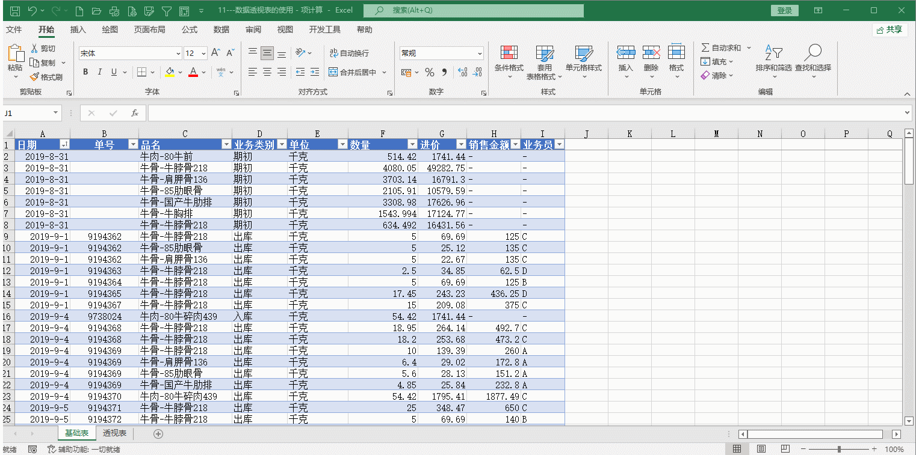Image resolution: width=916 pixels, height=455 pixels.
Task: Undo the last action
Action: pyautogui.click(x=32, y=10)
